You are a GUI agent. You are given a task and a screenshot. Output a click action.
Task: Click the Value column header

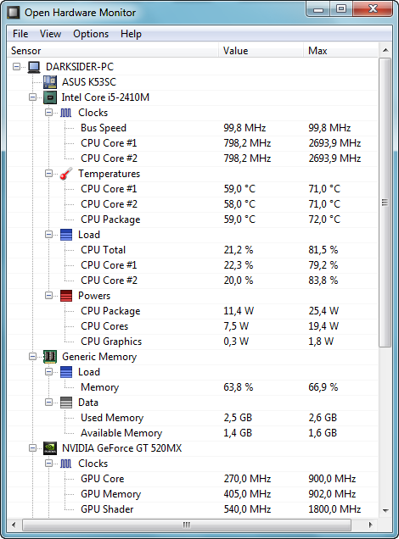261,51
